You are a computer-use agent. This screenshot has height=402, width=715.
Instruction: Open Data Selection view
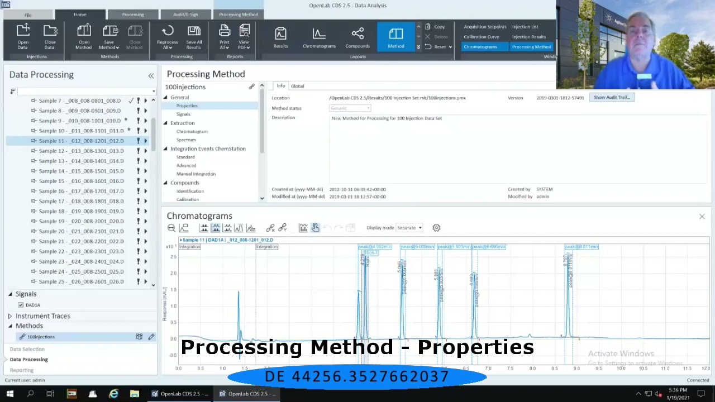point(27,349)
